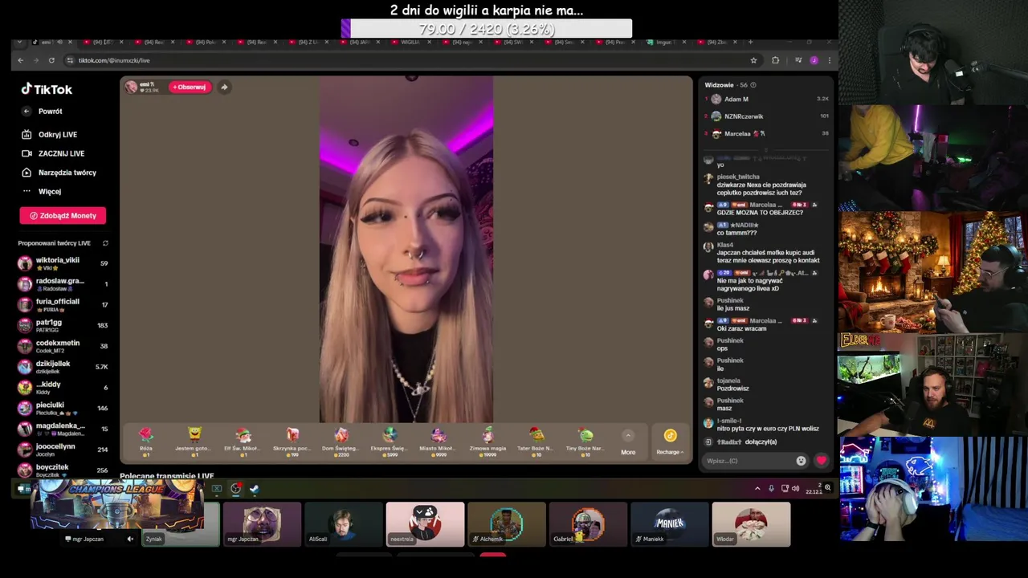Select the Zyniak participant tile
Viewport: 1028px width, 578px height.
[x=181, y=525]
